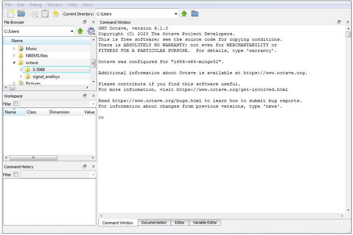Close the Command Window panel
This screenshot has width=353, height=235.
click(348, 22)
